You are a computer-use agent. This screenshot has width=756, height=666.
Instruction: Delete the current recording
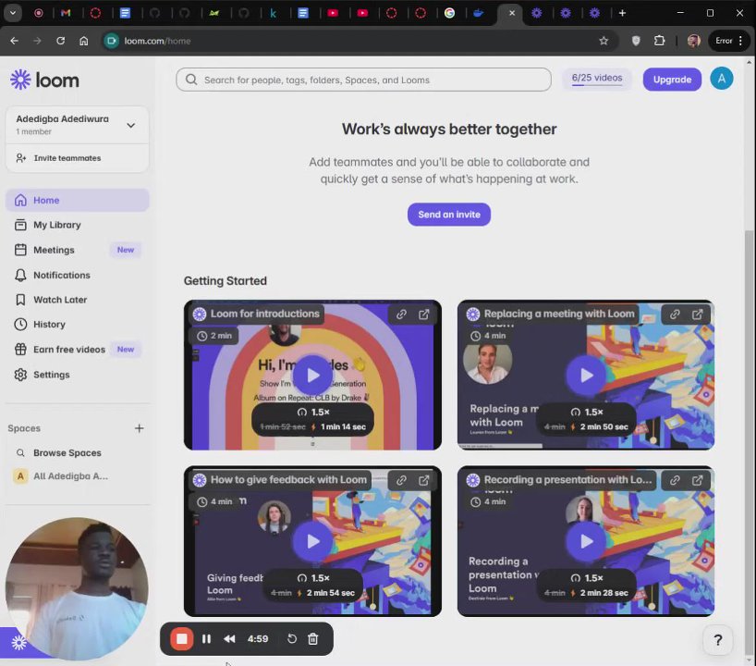pos(313,638)
